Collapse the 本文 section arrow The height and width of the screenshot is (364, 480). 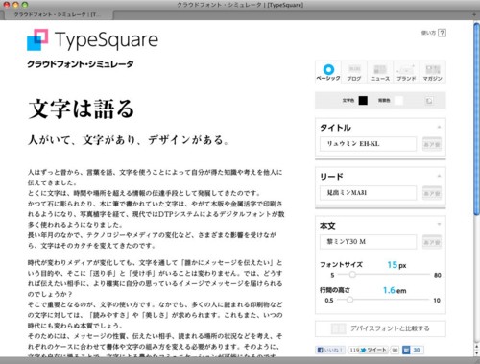[439, 224]
